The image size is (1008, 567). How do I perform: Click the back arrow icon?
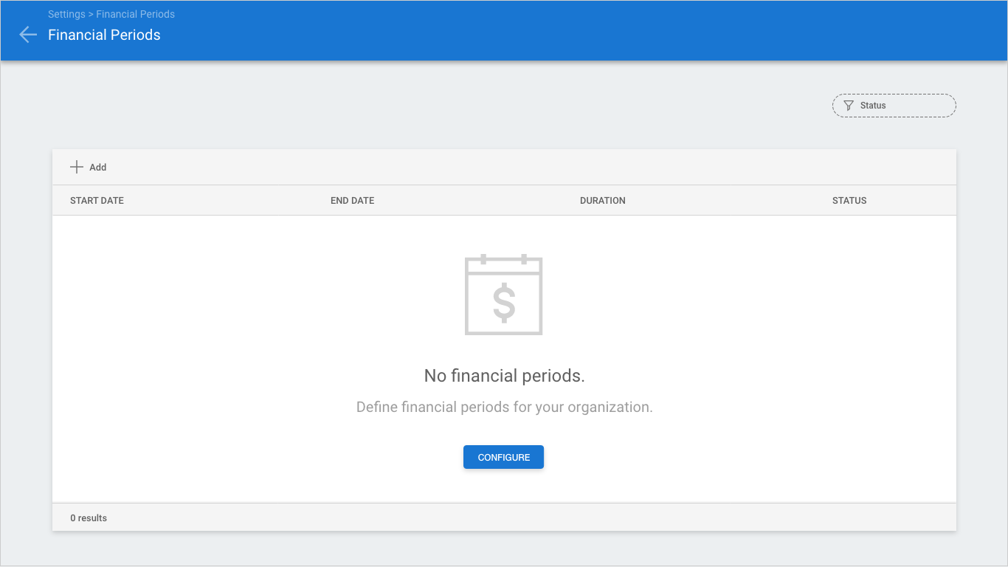coord(28,35)
